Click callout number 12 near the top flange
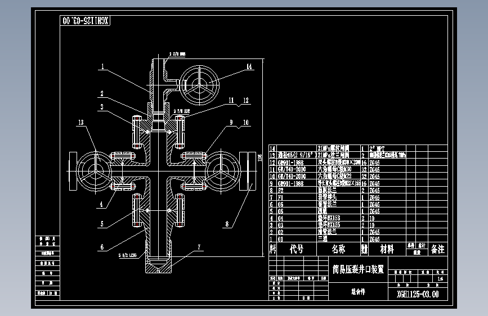This screenshot has width=488, height=316. pyautogui.click(x=246, y=100)
